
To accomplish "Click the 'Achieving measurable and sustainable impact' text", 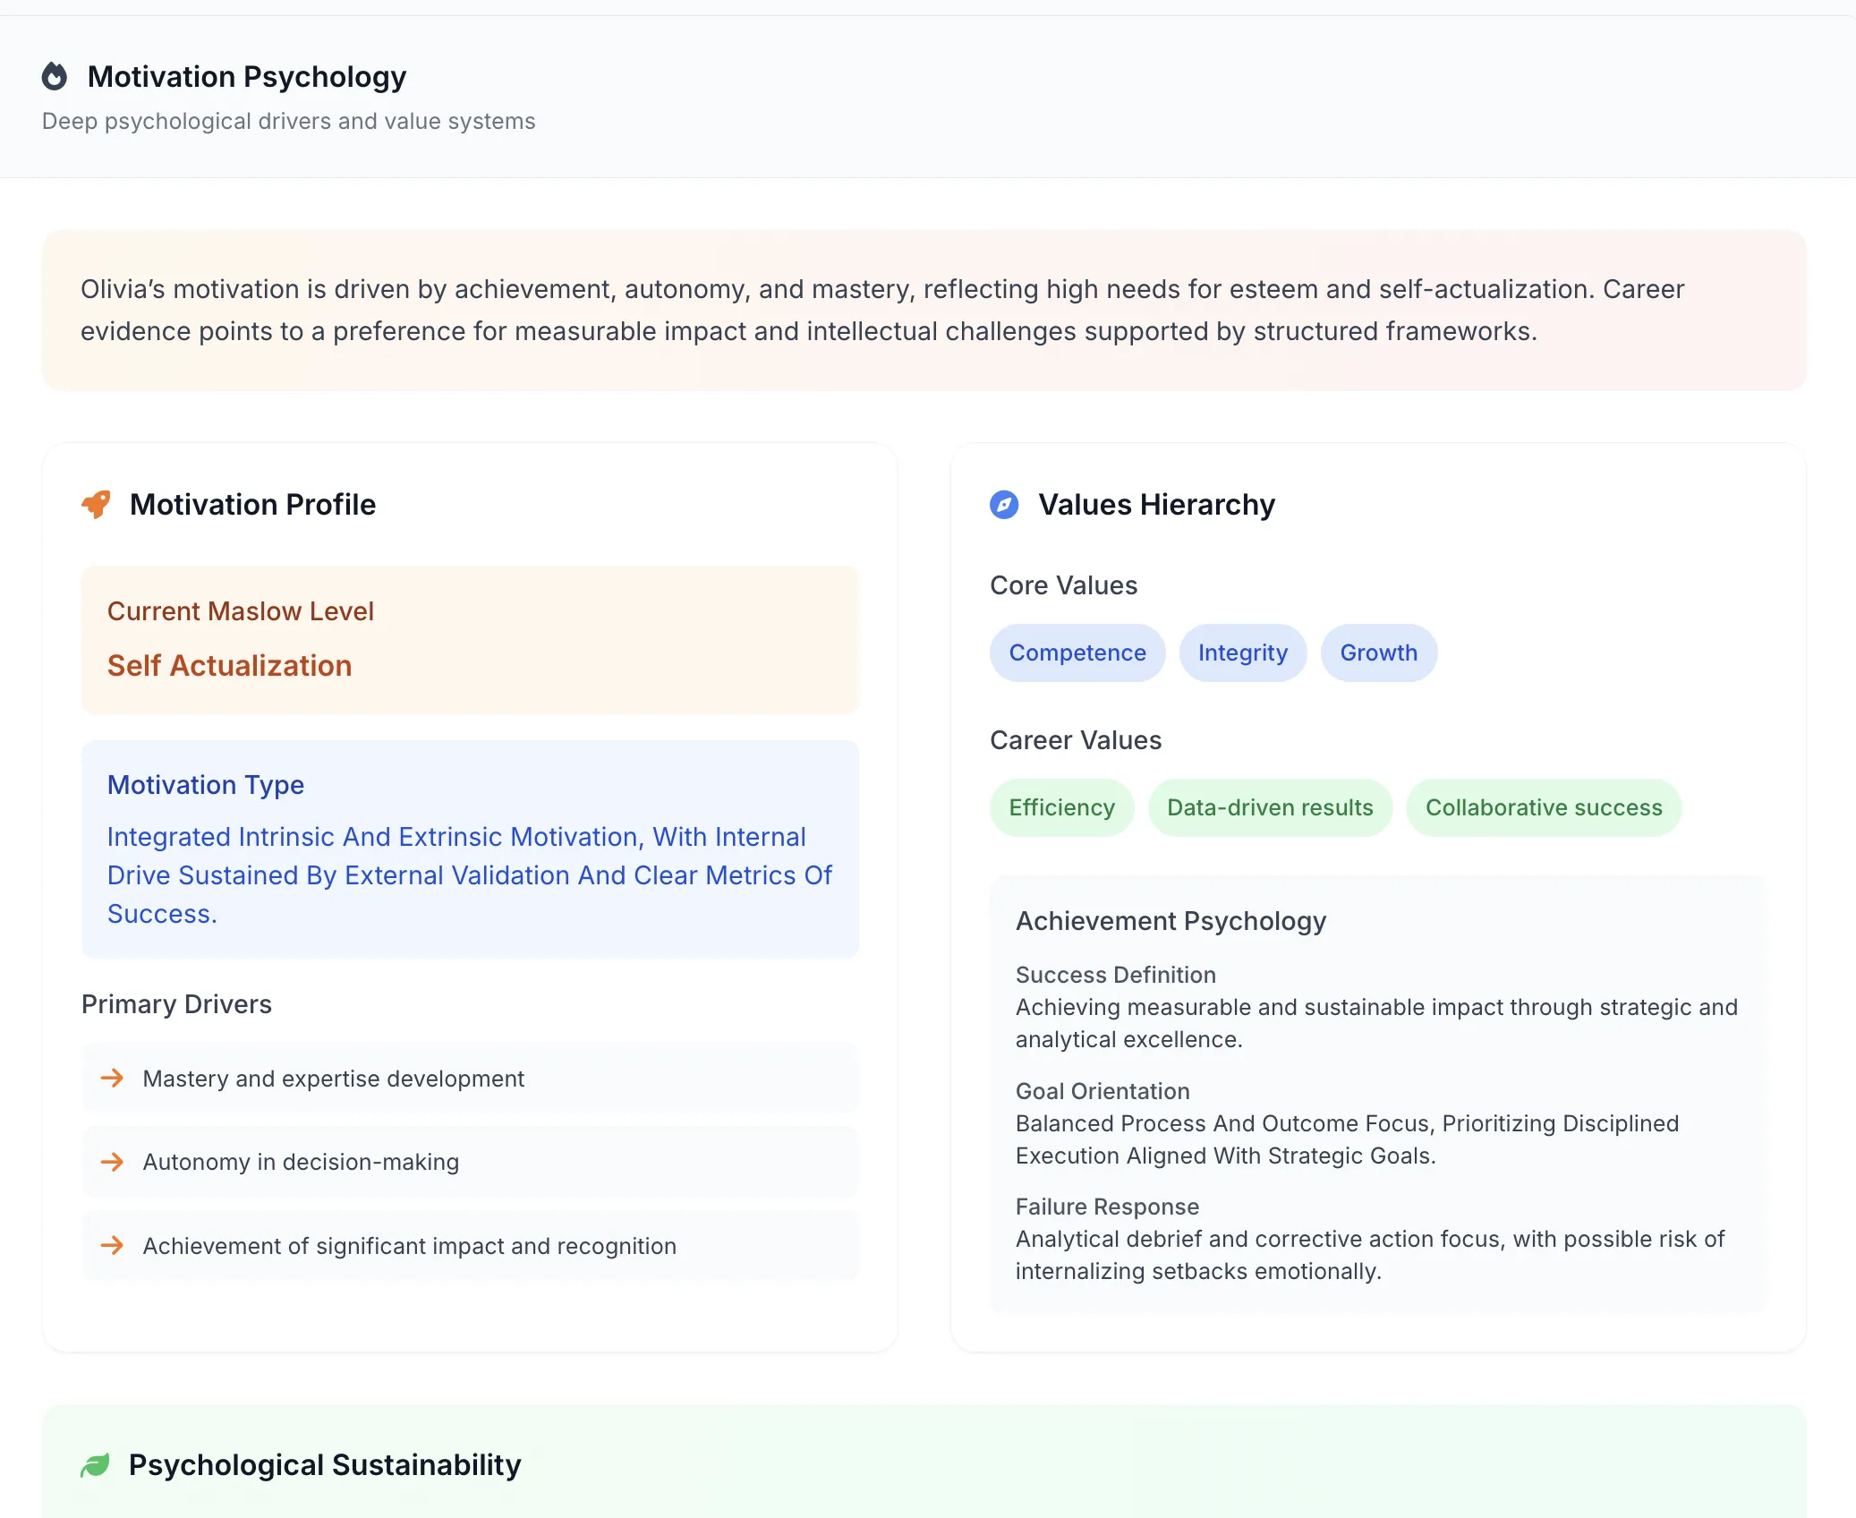I will click(1376, 1023).
